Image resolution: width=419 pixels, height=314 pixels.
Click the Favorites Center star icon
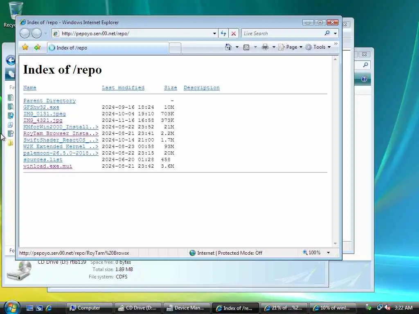[25, 47]
